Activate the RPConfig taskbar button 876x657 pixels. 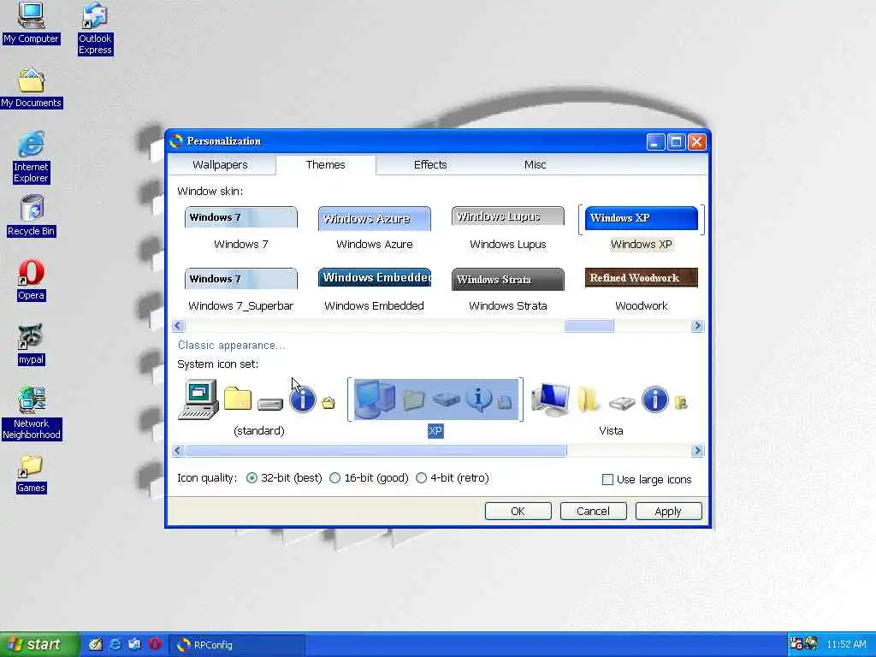tap(237, 645)
